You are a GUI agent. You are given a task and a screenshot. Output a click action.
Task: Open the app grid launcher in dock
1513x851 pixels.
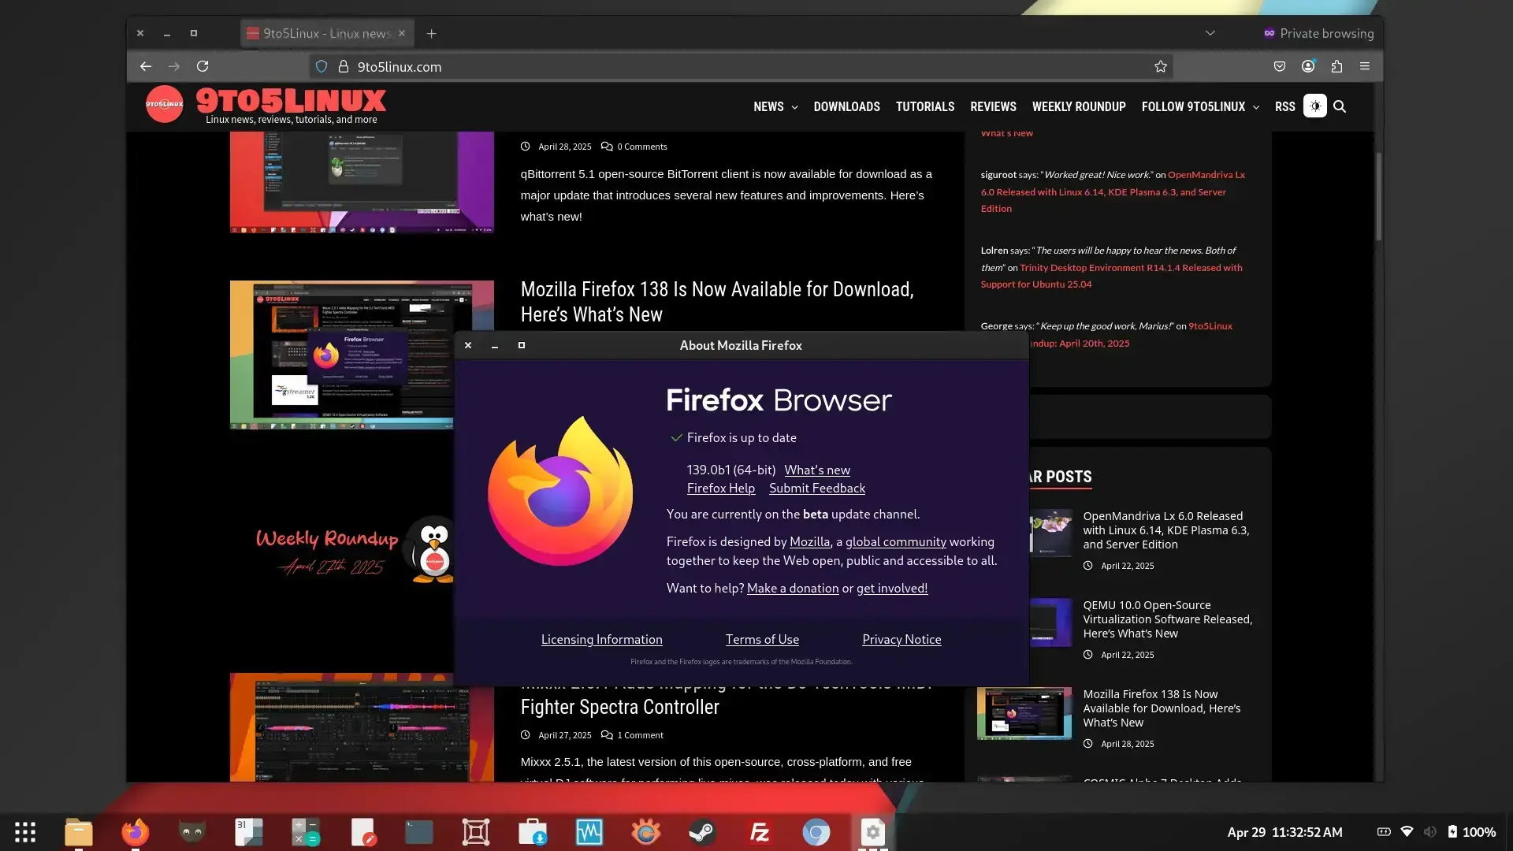pyautogui.click(x=25, y=832)
